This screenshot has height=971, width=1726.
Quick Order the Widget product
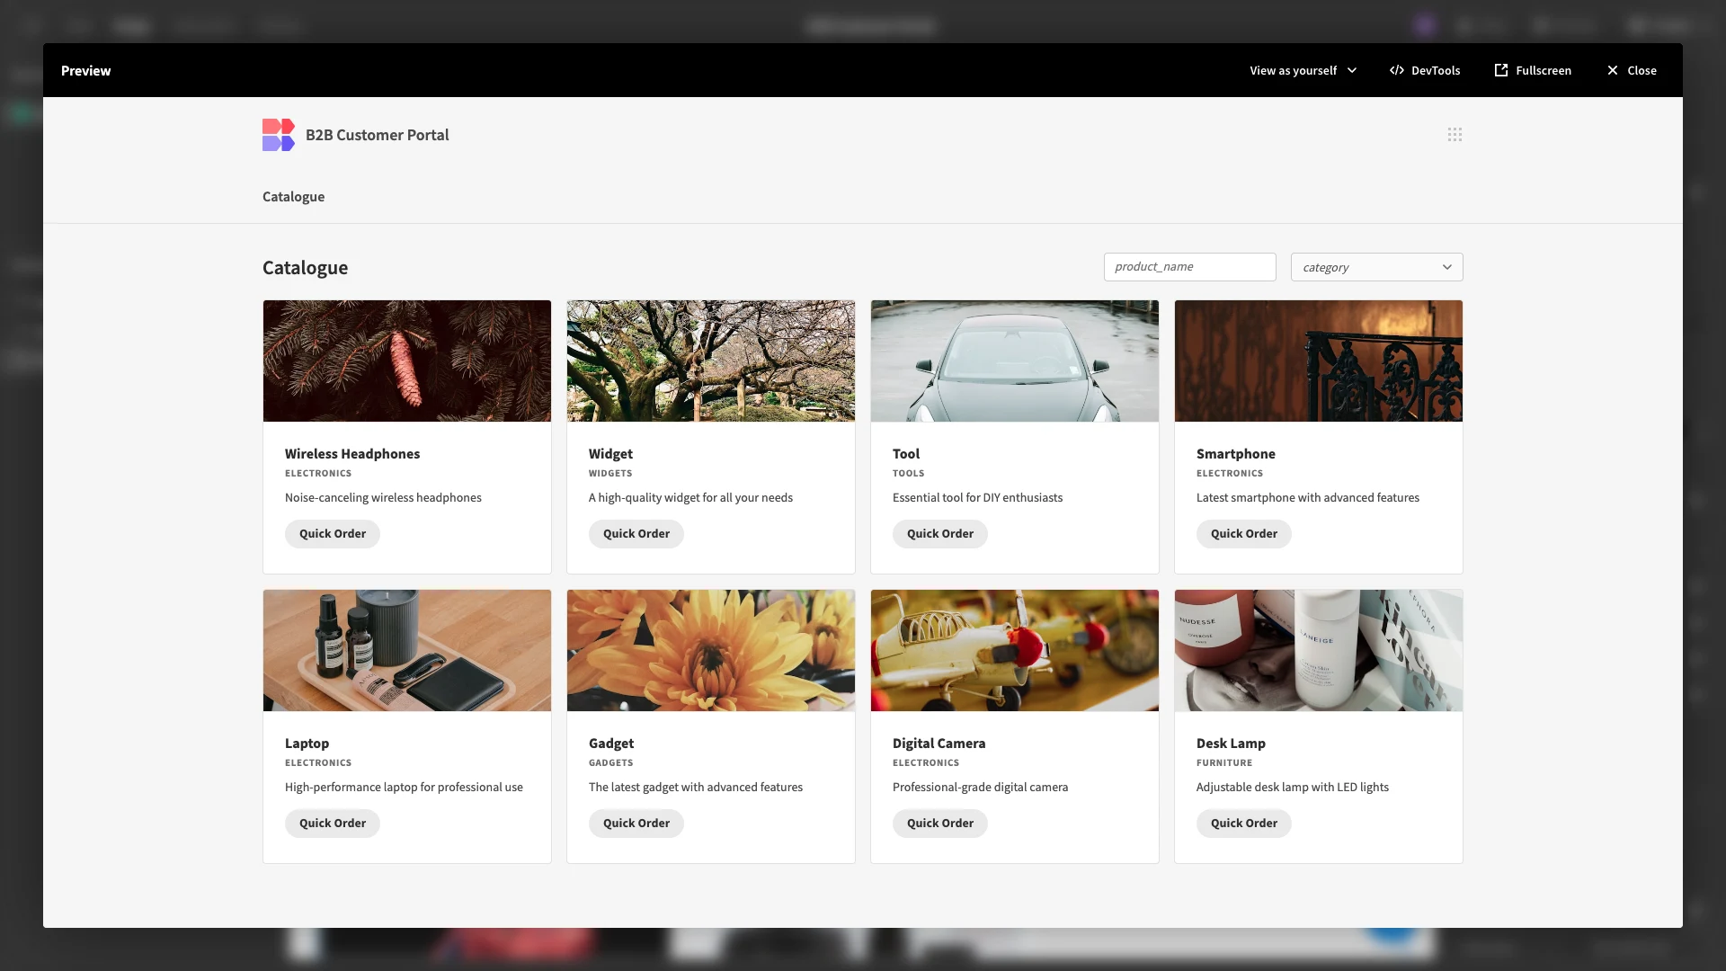pos(636,534)
